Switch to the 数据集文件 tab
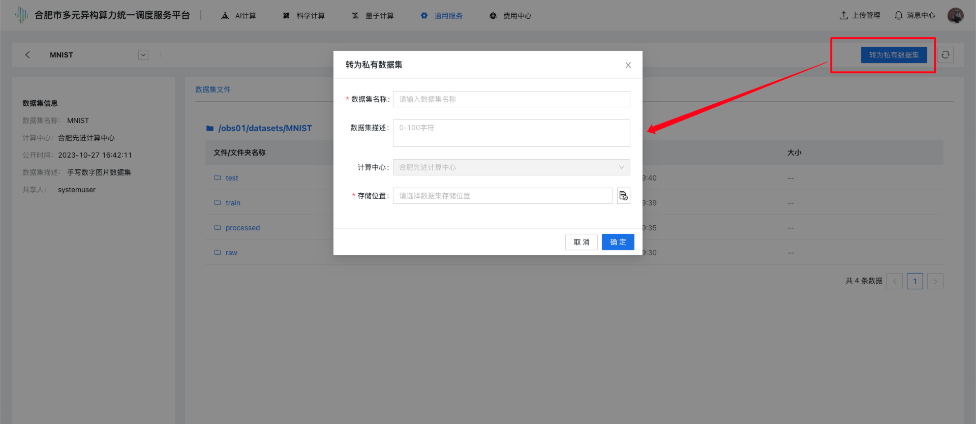The image size is (976, 424). (x=212, y=89)
